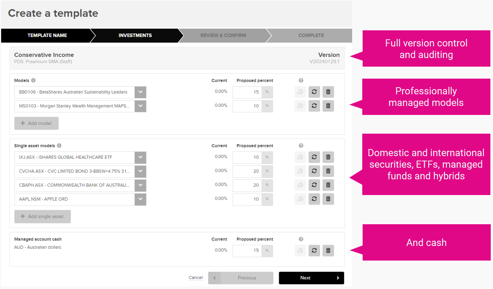Click the Next button
The width and height of the screenshot is (493, 289).
311,278
